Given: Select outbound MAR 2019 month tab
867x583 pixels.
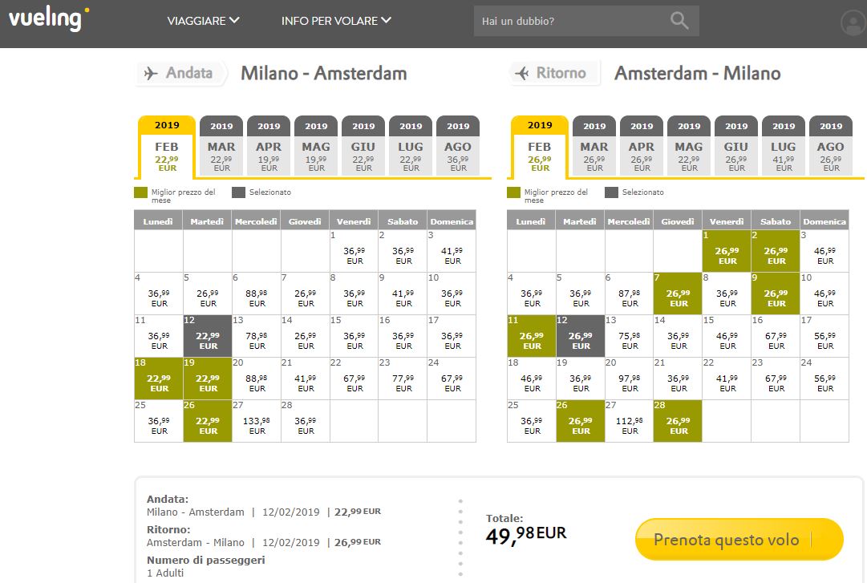Looking at the screenshot, I should 221,147.
